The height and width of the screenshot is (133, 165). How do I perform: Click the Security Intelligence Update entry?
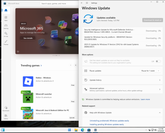(x=122, y=31)
